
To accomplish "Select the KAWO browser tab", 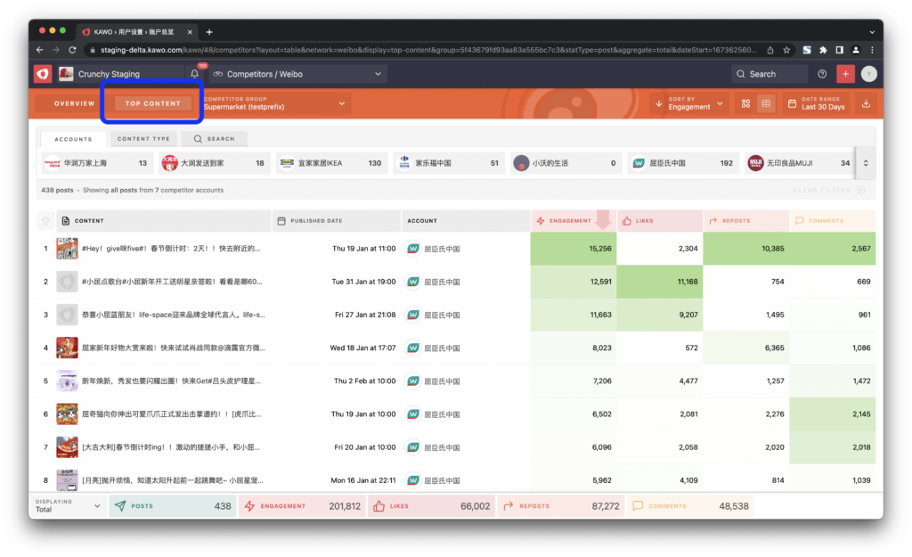I will coord(136,32).
